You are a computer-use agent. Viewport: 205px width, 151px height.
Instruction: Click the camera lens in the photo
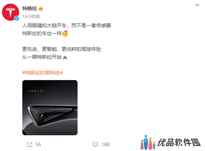[x=44, y=116]
